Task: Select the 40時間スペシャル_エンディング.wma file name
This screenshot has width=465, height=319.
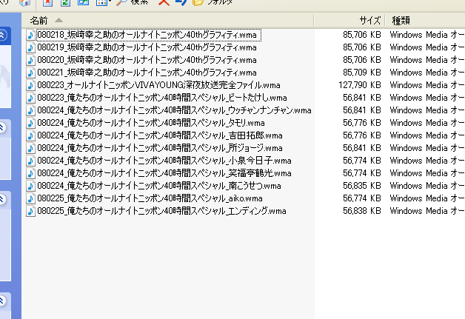Action: click(x=162, y=212)
